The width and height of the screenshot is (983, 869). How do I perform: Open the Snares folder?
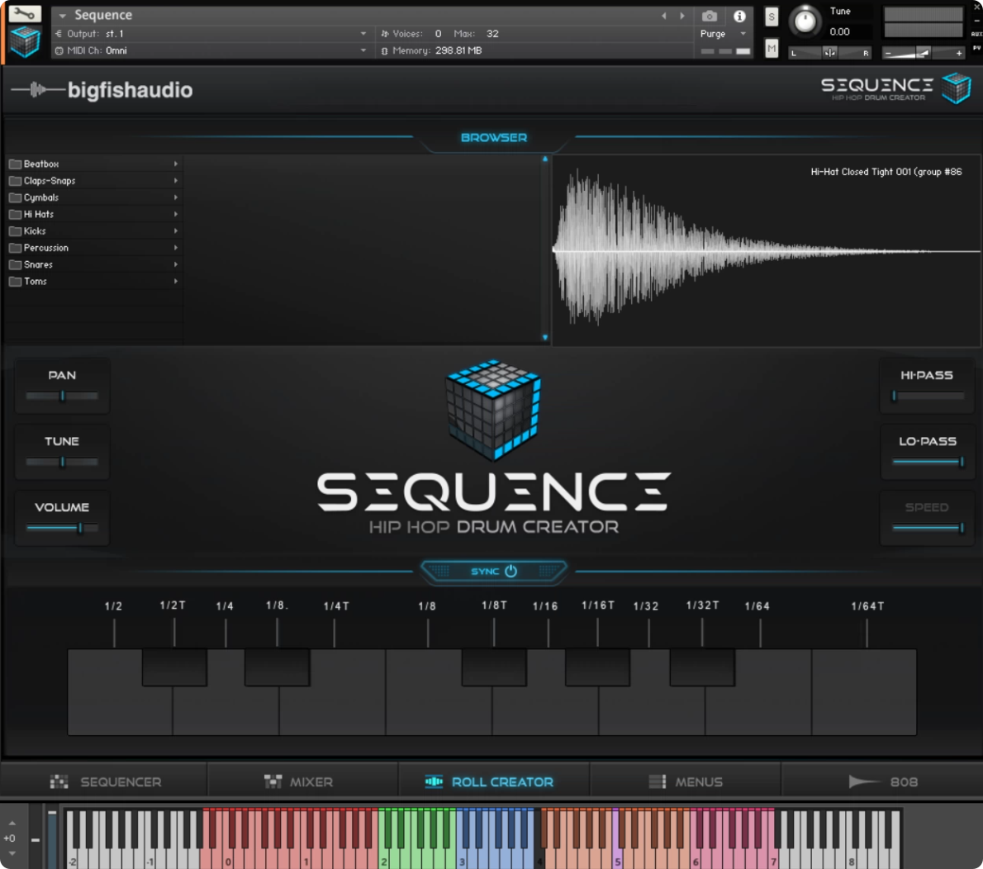click(94, 265)
